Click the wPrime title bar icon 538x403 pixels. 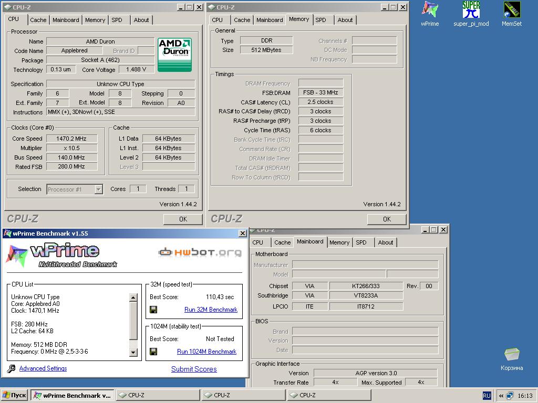pyautogui.click(x=7, y=234)
